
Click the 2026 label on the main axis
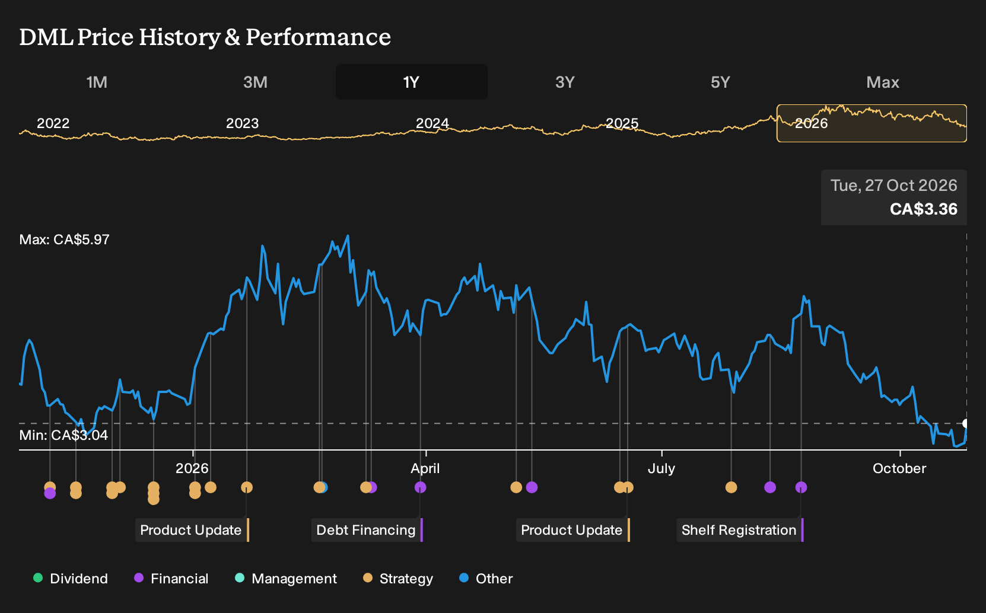tap(192, 468)
